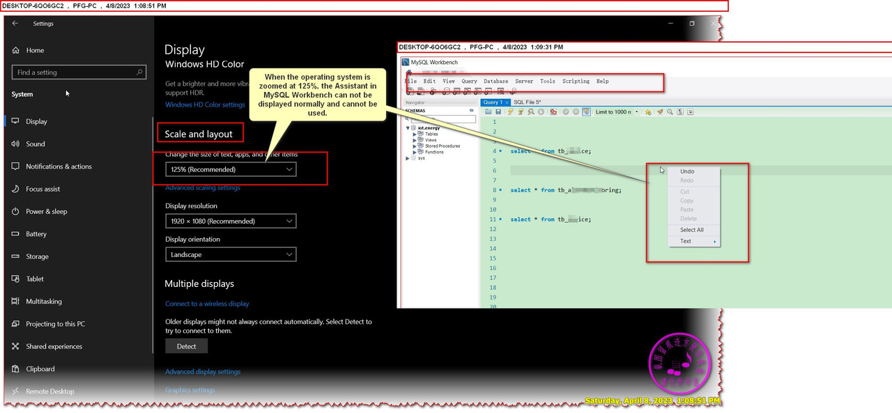Open Notifications & actions in sidebar
Image resolution: width=892 pixels, height=413 pixels.
tap(59, 166)
